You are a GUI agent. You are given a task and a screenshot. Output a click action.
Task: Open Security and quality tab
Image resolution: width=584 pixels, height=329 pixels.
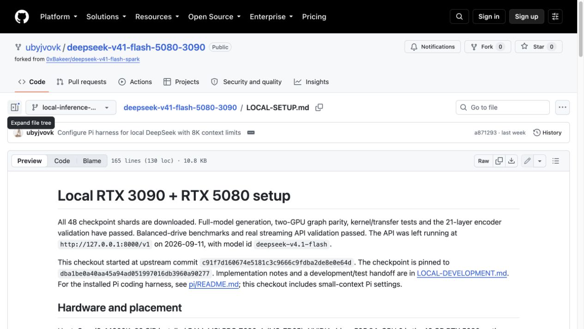(246, 82)
